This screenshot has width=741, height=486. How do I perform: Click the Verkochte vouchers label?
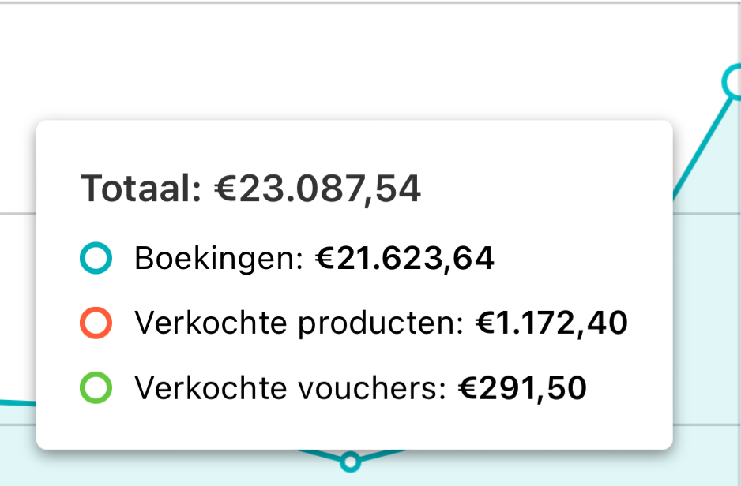click(290, 388)
